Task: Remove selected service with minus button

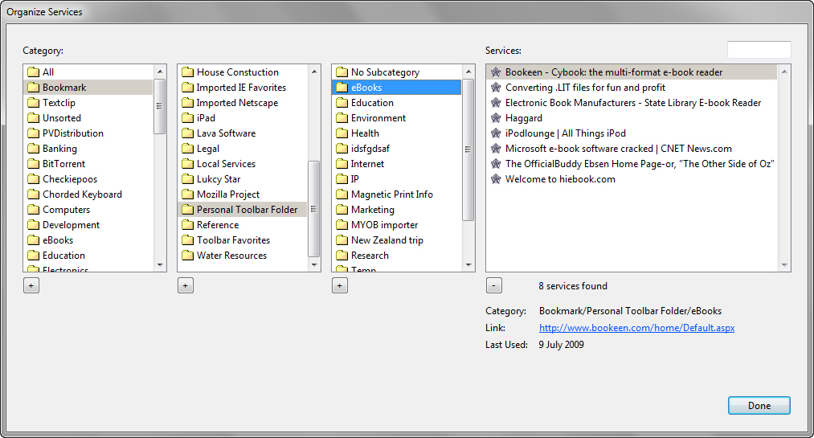Action: point(493,285)
